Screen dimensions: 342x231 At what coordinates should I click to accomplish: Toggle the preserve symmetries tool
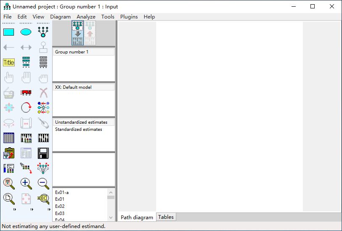[43, 168]
